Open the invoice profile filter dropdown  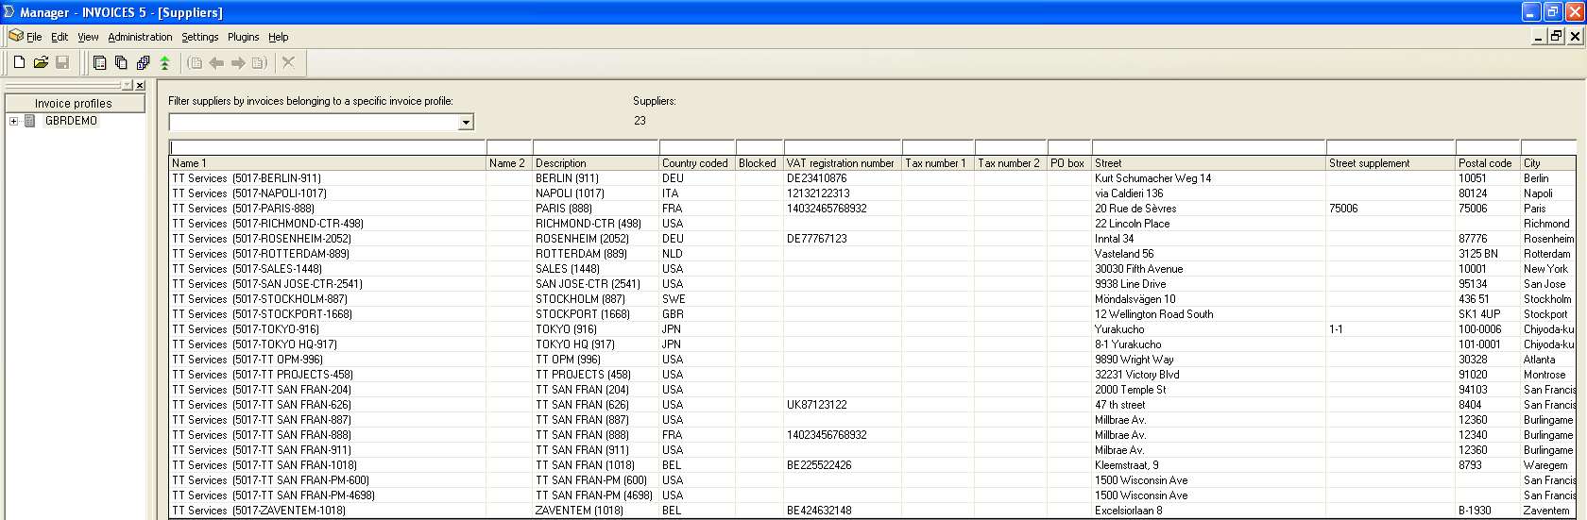click(466, 123)
